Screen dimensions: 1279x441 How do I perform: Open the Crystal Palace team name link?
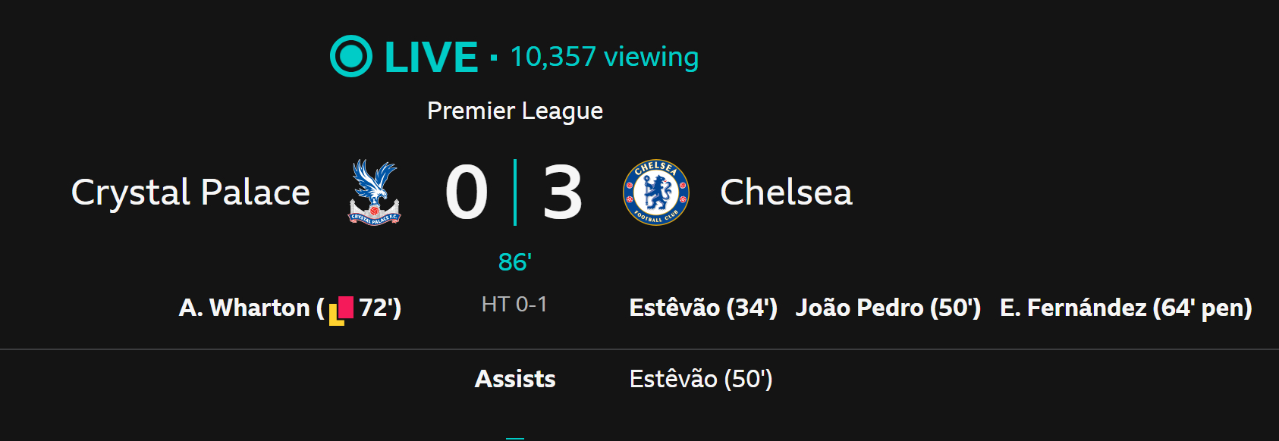(190, 192)
